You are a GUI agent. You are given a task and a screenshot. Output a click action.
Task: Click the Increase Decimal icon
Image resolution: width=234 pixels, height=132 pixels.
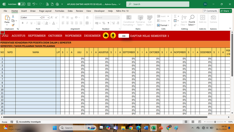pos(113,23)
